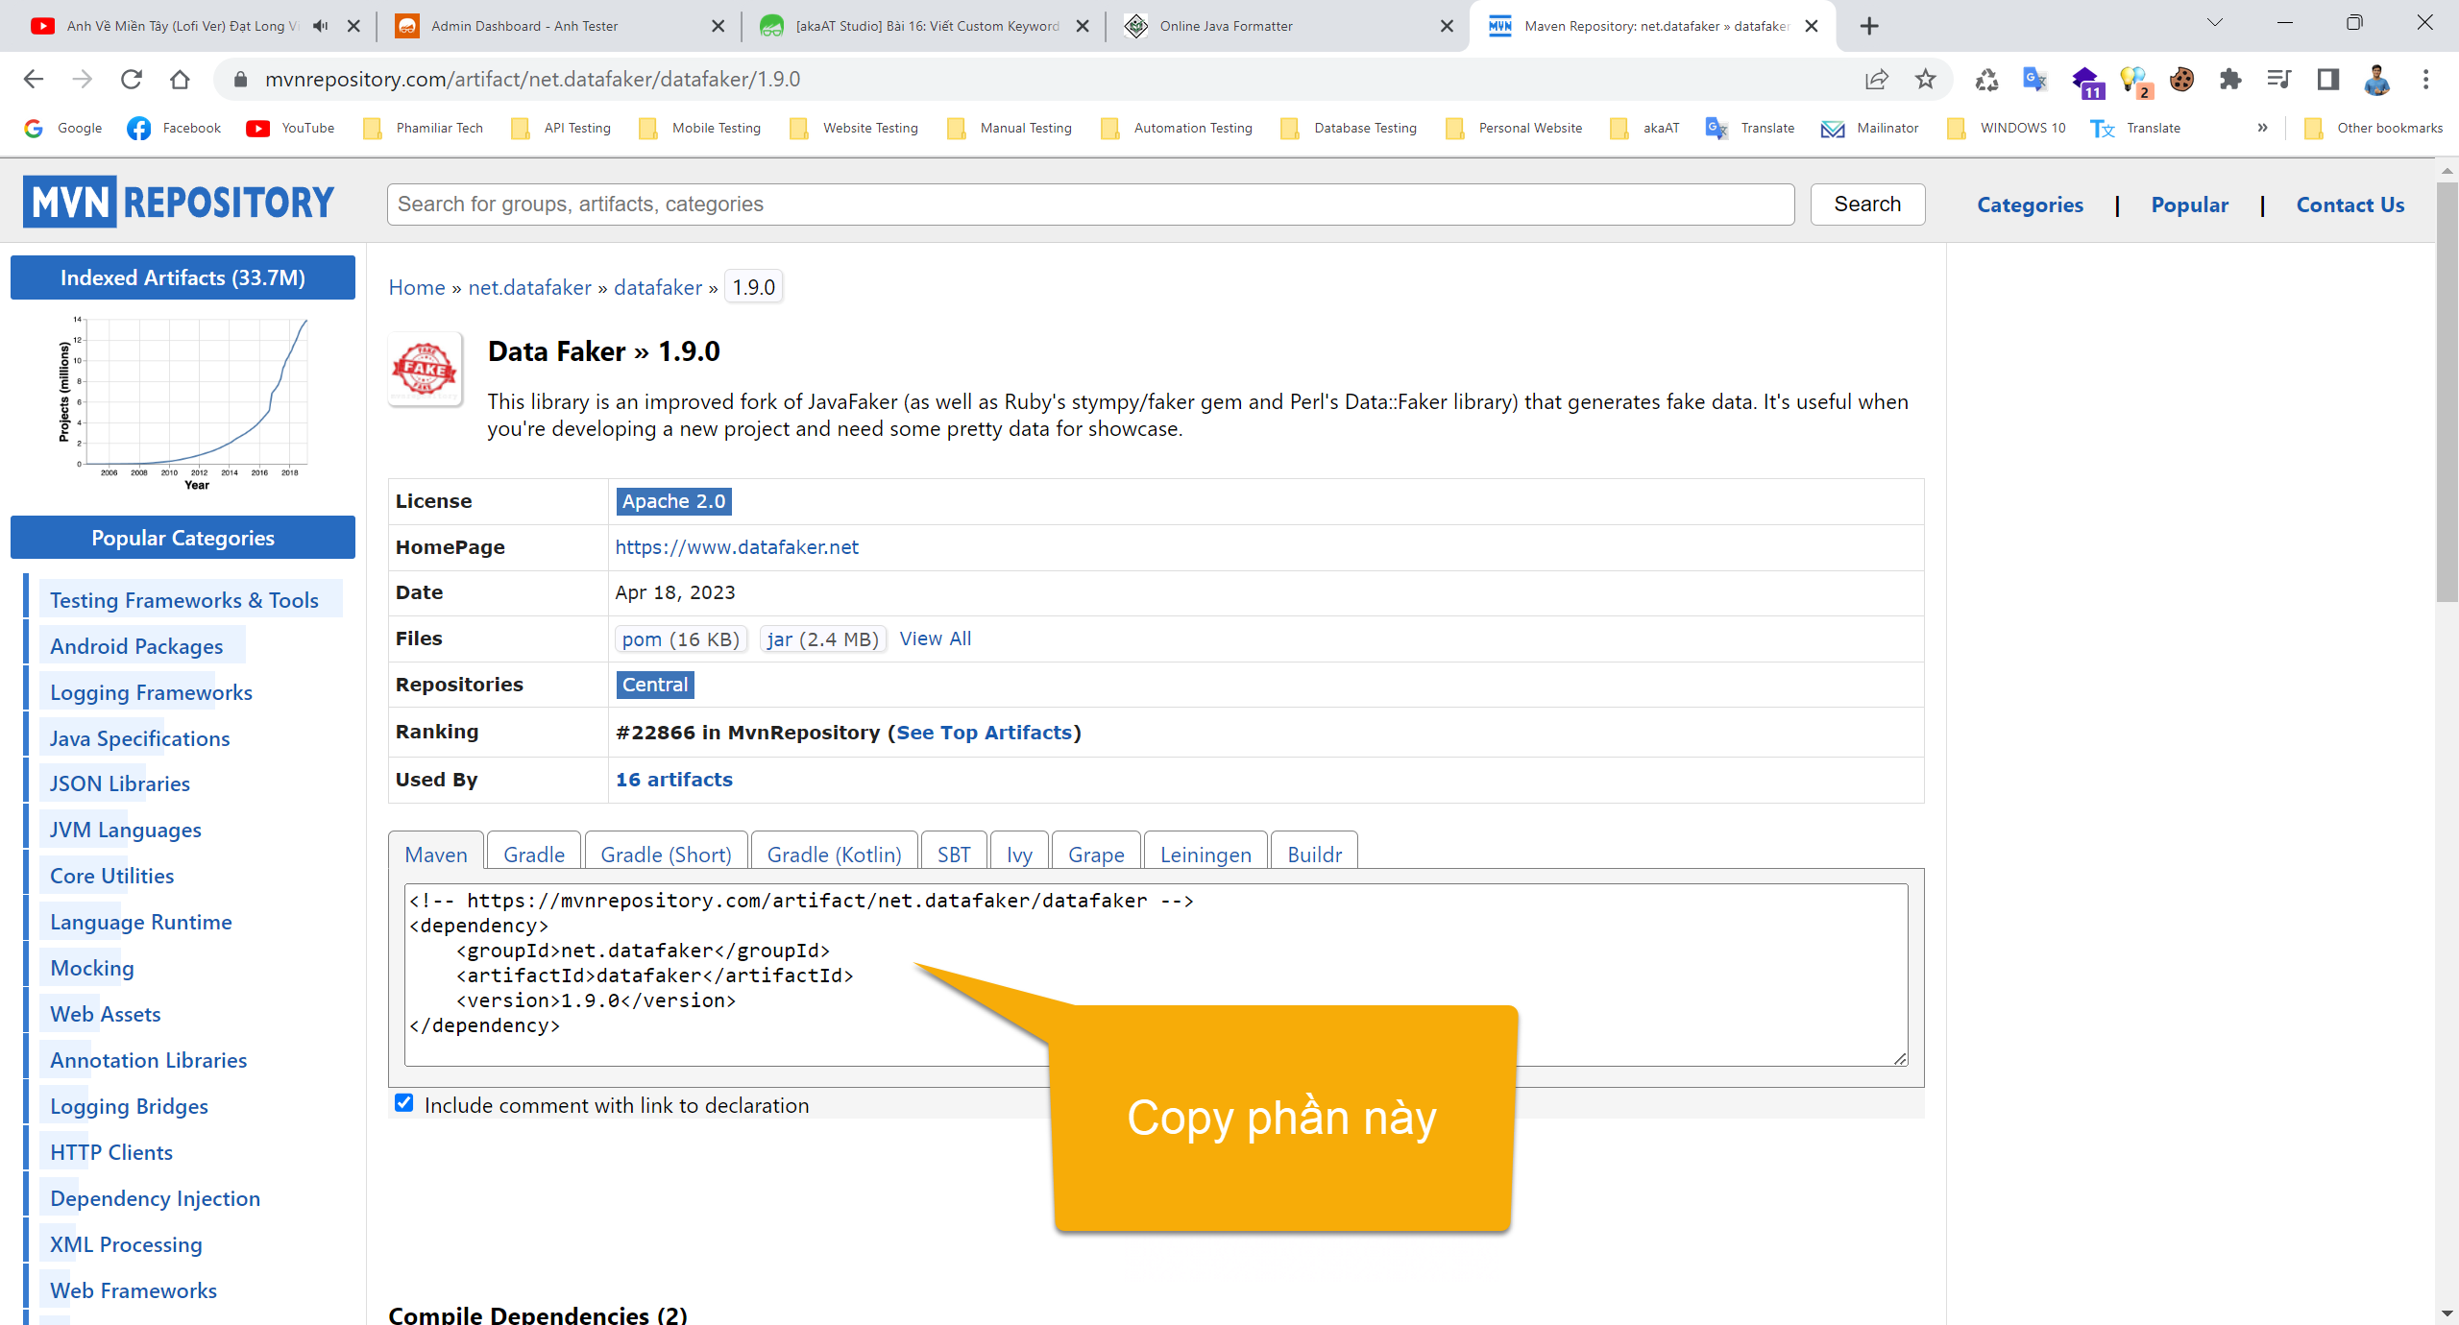Open the Extensions puzzle icon
This screenshot has height=1325, width=2459.
coord(2230,80)
